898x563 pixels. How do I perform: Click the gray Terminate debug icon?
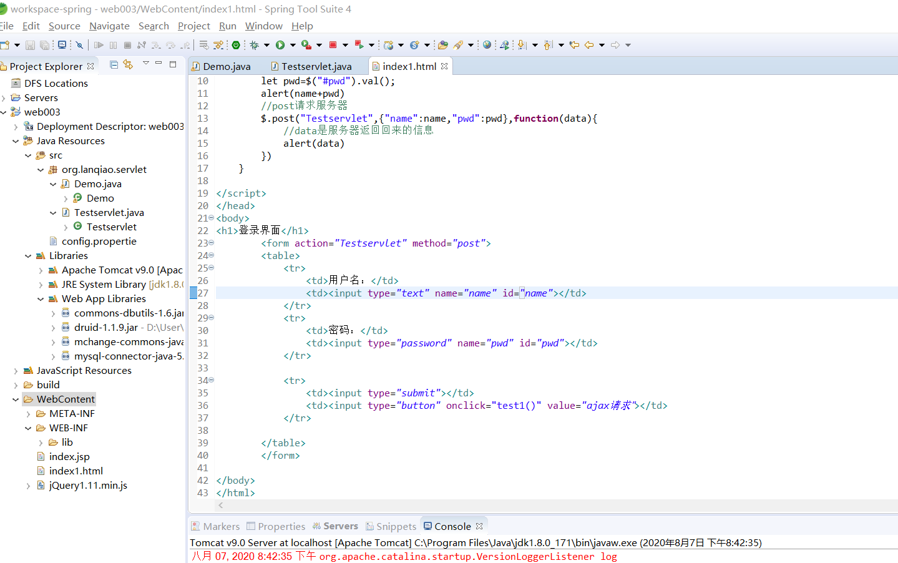(127, 45)
